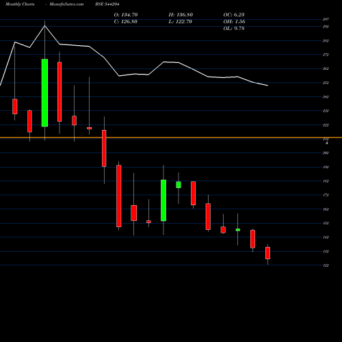This screenshot has height=342, width=342.
Task: Click the 232 price axis label
Action: 326,111
